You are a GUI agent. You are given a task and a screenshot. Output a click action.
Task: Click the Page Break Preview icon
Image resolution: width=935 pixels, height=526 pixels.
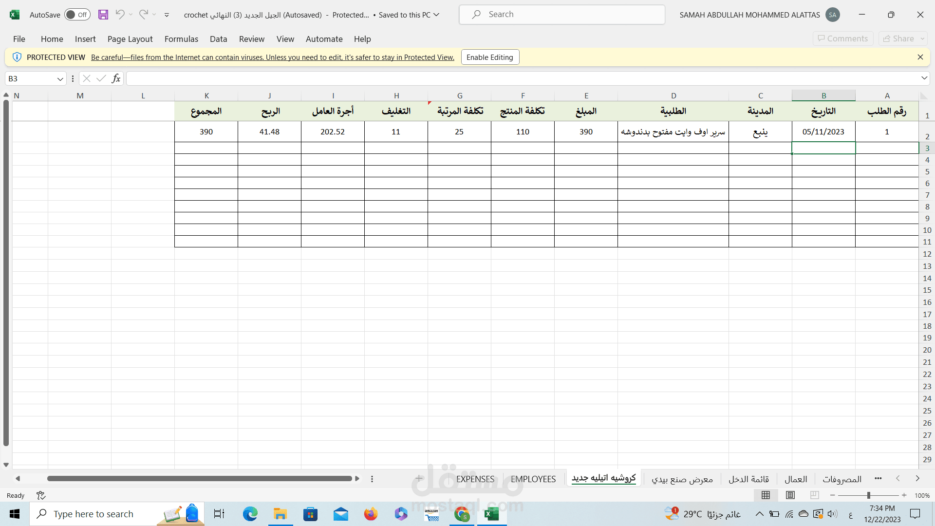(x=814, y=495)
